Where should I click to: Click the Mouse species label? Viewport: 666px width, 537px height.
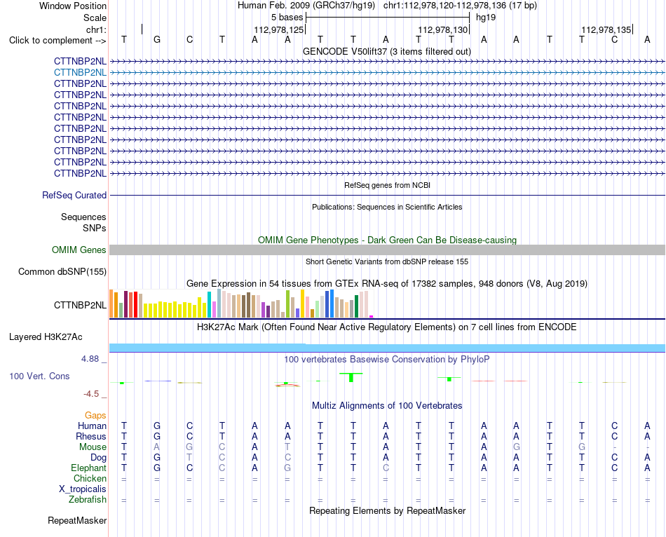pos(93,447)
